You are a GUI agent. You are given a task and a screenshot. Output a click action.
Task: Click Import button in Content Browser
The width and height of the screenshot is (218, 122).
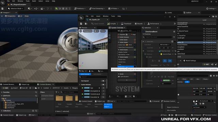[14, 88]
